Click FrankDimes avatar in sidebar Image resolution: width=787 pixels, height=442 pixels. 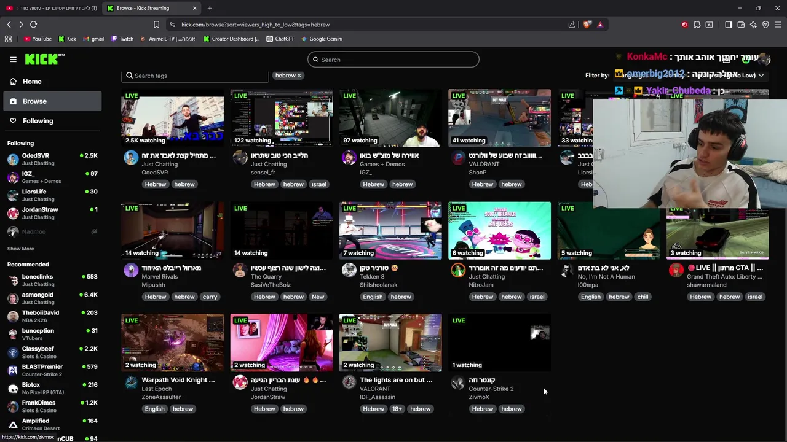[13, 406]
